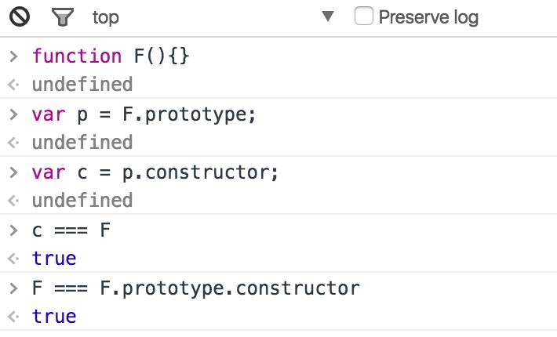
Task: Click the prompt chevron beside 'function F(){}'
Action: 14,56
